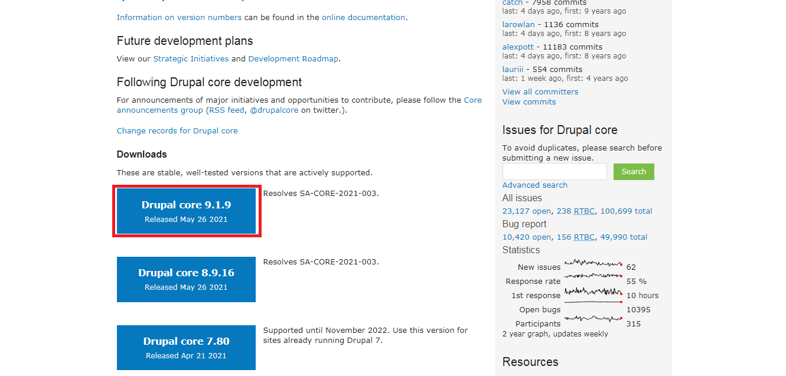
Task: Open committer lauriii's profile
Action: 514,69
